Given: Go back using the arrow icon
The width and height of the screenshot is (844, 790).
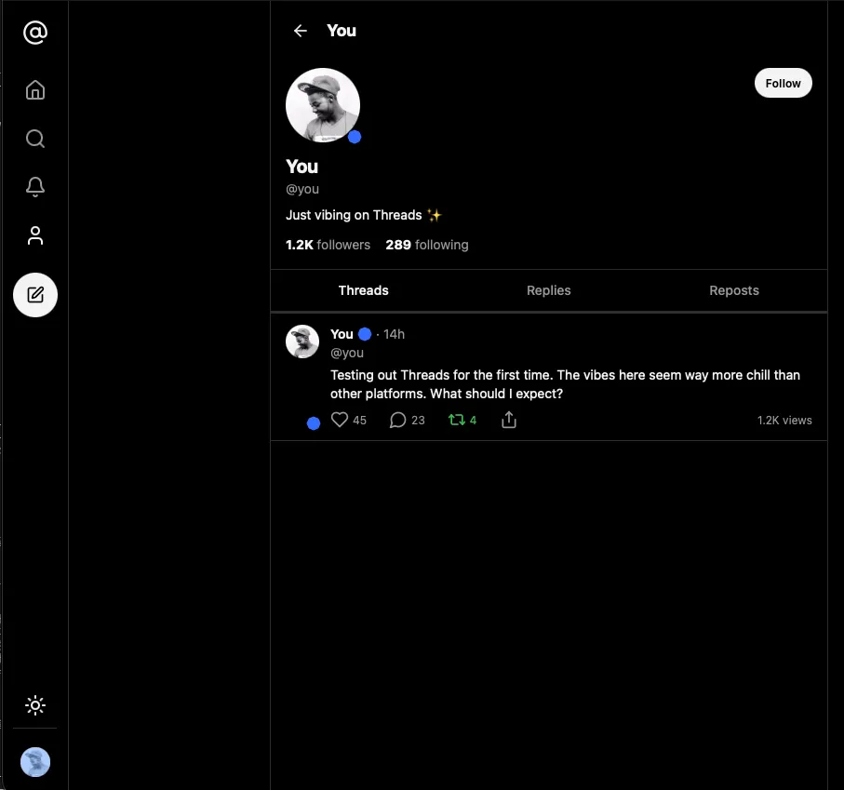Looking at the screenshot, I should coord(300,31).
